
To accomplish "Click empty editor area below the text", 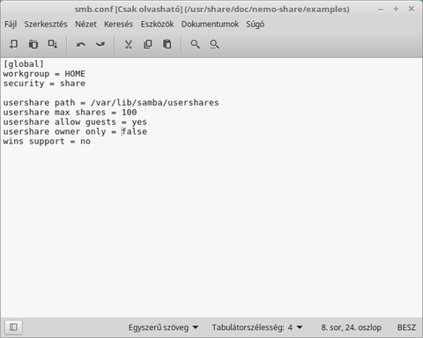I will click(x=211, y=231).
